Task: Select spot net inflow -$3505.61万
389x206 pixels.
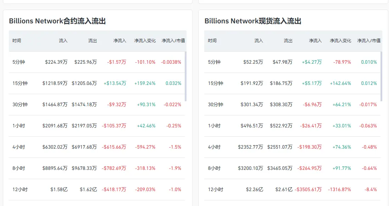Action: click(308, 190)
